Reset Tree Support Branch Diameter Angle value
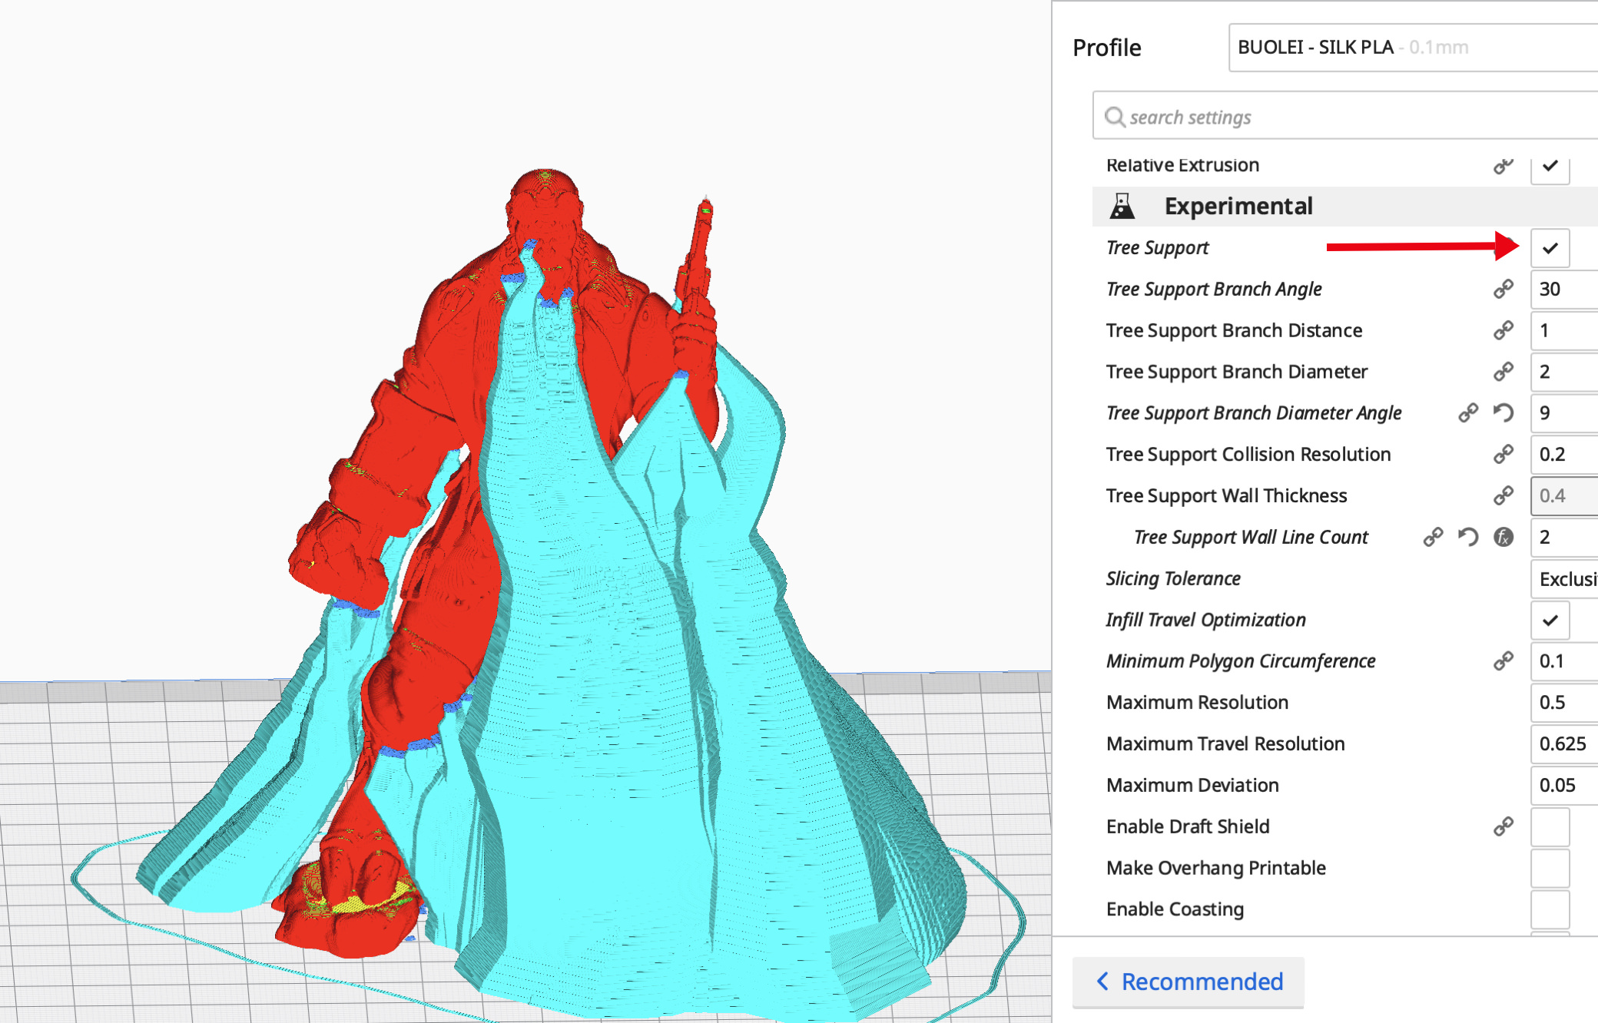 pos(1503,413)
